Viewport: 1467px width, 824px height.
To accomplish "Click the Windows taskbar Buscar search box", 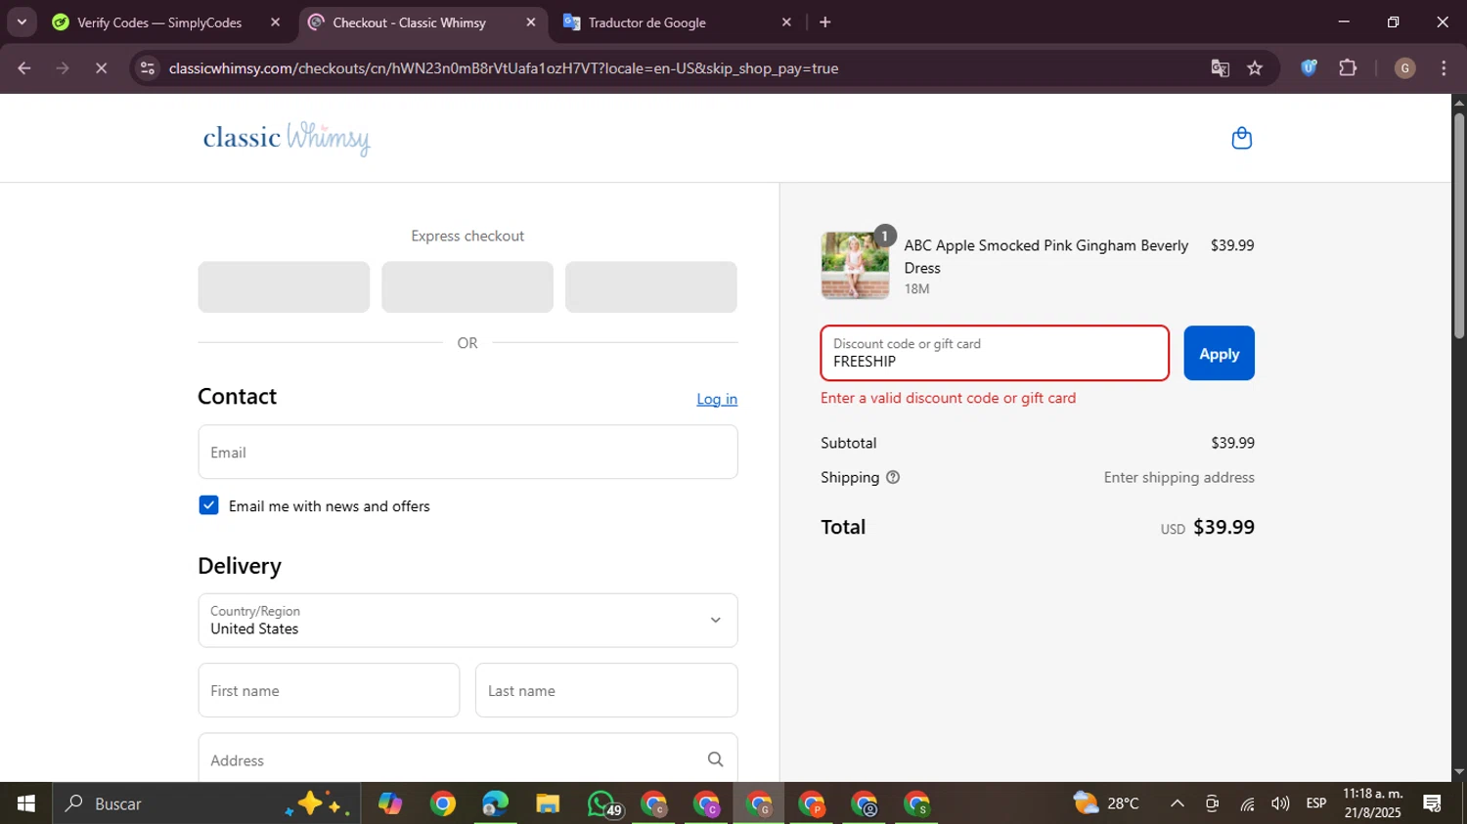I will pyautogui.click(x=205, y=803).
